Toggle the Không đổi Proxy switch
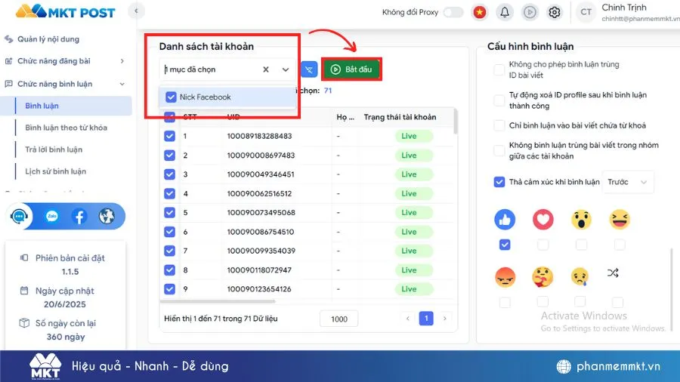Viewport: 680px width, 382px height. tap(453, 12)
